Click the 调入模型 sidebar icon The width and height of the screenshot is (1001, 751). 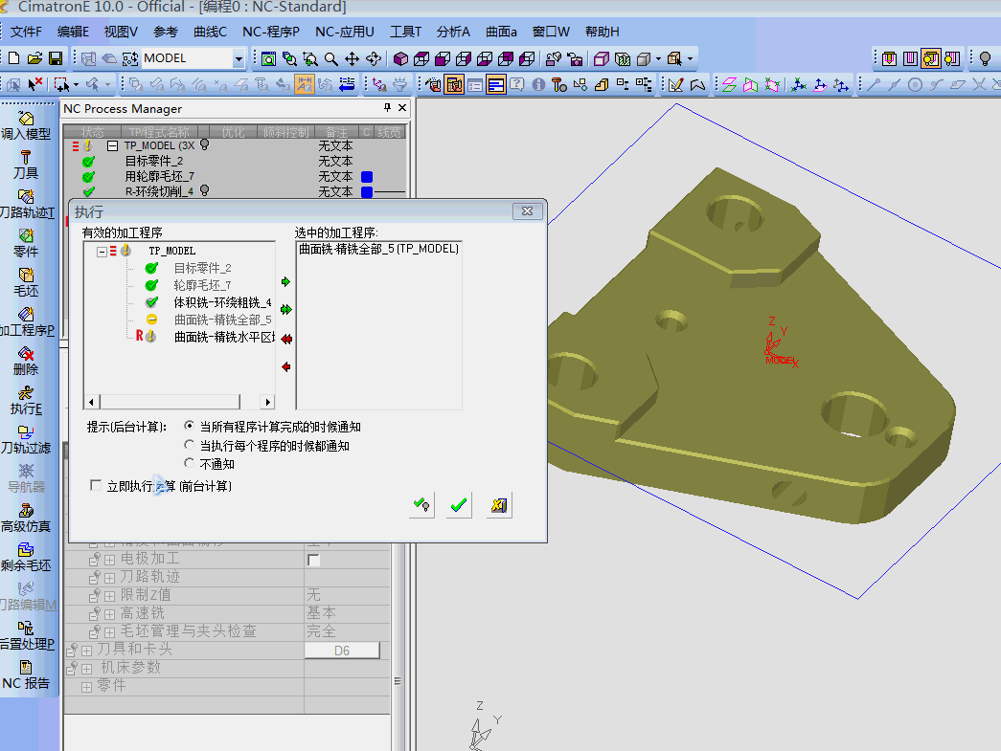(x=26, y=125)
